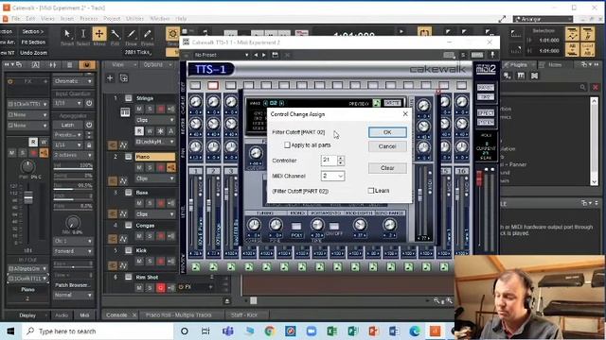Open Chrome from the taskbar

pyautogui.click(x=270, y=331)
